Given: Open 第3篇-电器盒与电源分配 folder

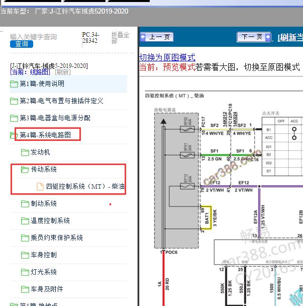Looking at the screenshot, I should 55,118.
